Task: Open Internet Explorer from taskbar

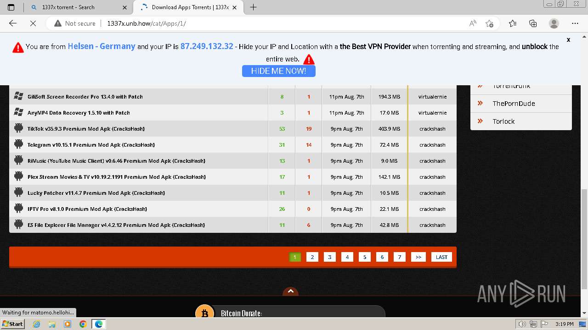Action: [37, 324]
